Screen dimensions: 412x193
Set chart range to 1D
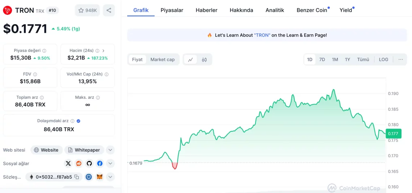[310, 60]
